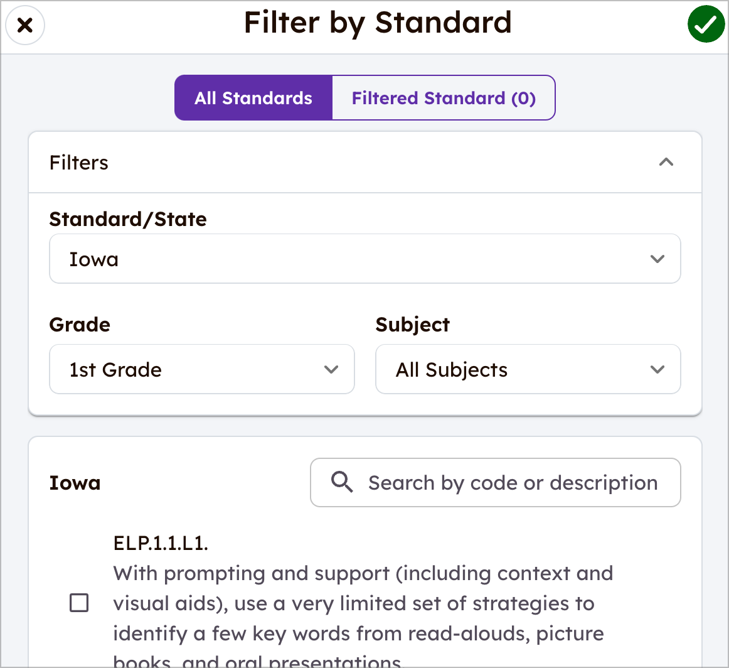Viewport: 729px width, 668px height.
Task: Check the ELP.1.1.L1. standard checkbox
Action: coord(79,603)
